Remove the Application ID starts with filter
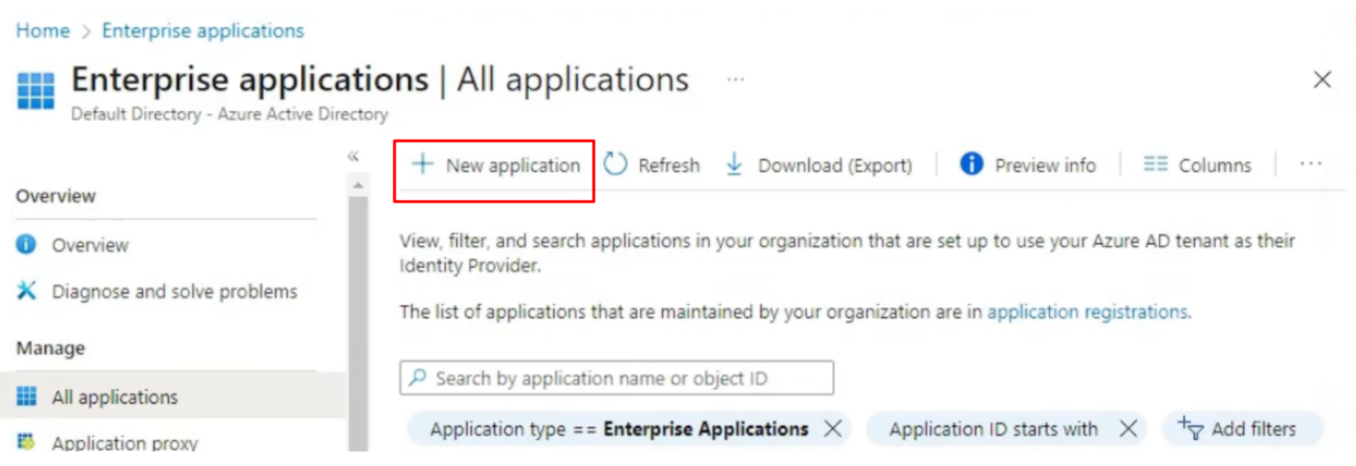The height and width of the screenshot is (466, 1356). 1128,429
